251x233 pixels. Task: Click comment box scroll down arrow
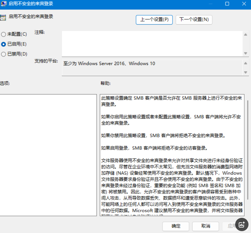[x=246, y=53]
